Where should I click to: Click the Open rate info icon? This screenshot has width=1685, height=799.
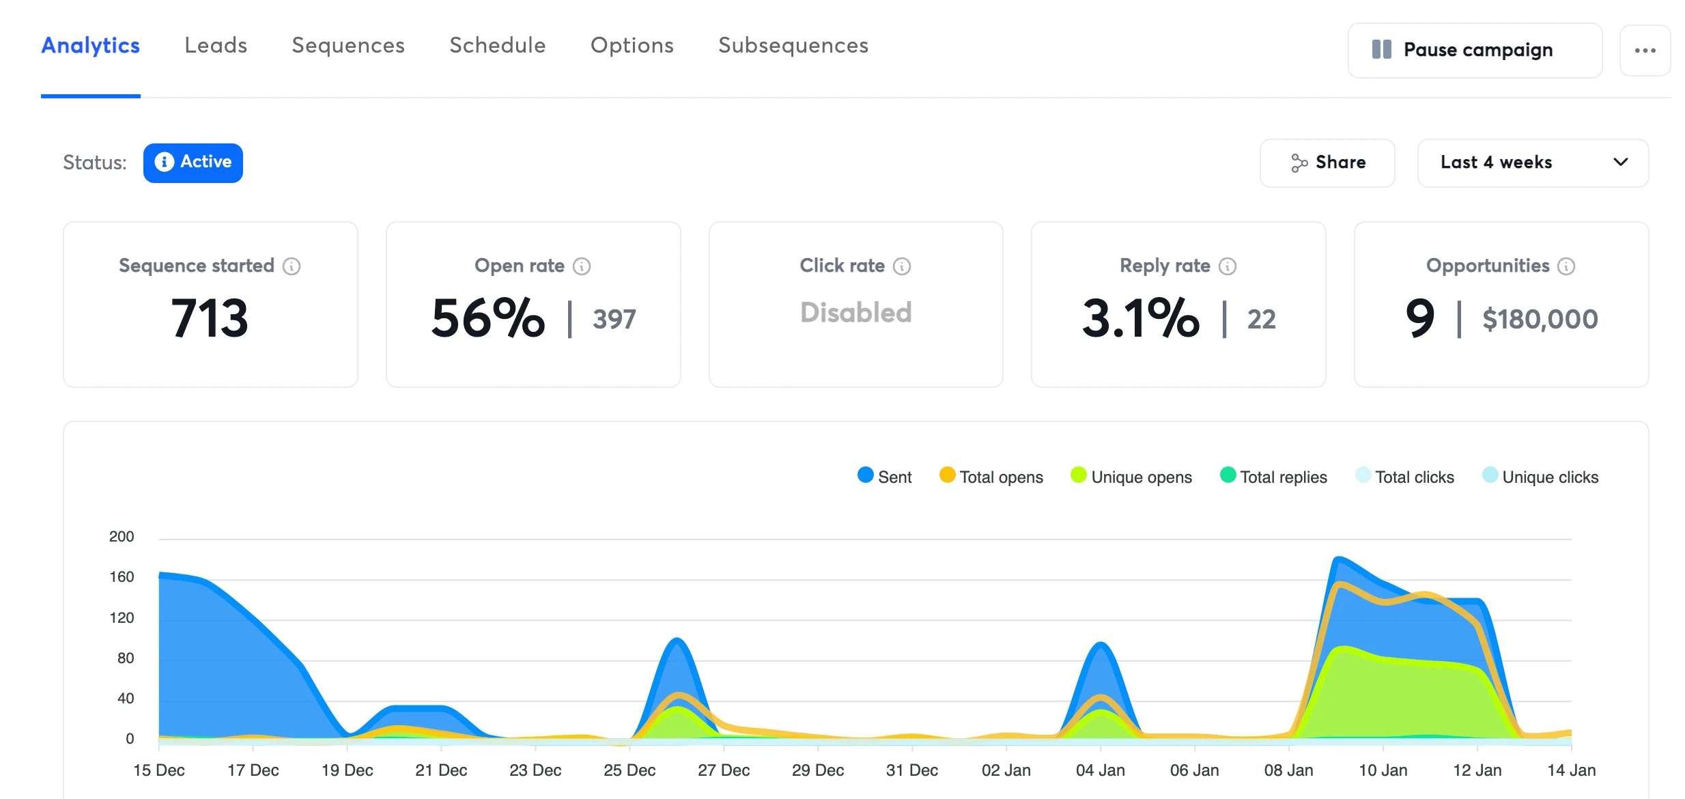(582, 266)
